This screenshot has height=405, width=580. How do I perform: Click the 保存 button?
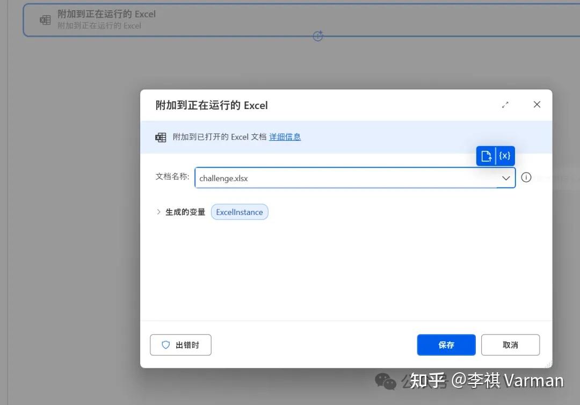(446, 345)
